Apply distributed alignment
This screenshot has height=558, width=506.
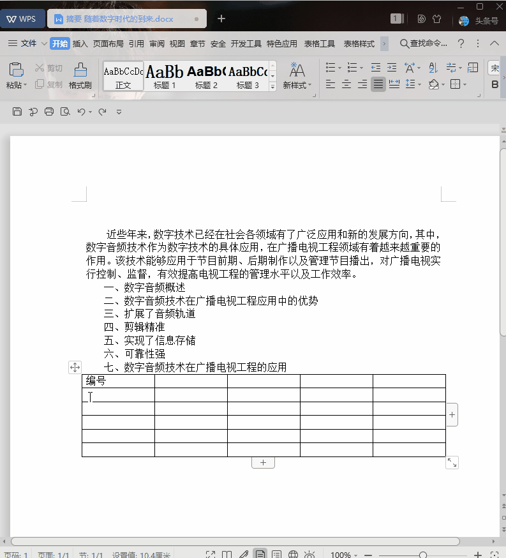tap(394, 84)
